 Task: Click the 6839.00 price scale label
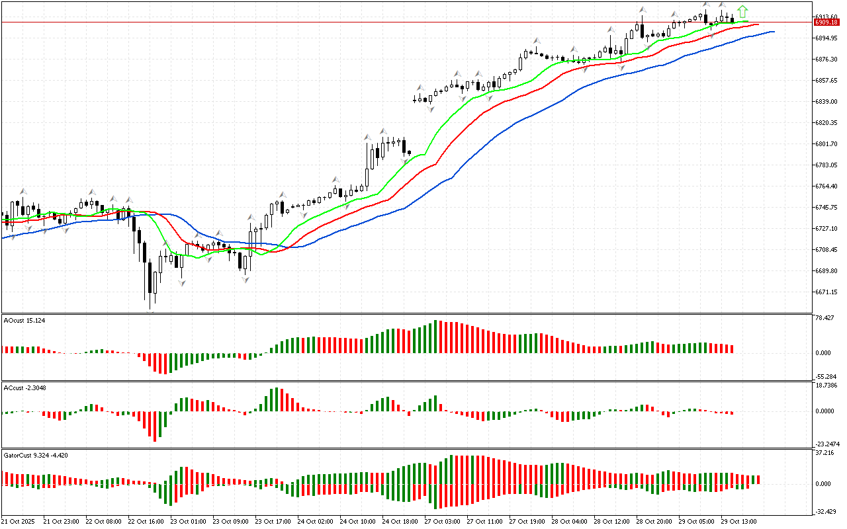pyautogui.click(x=826, y=101)
